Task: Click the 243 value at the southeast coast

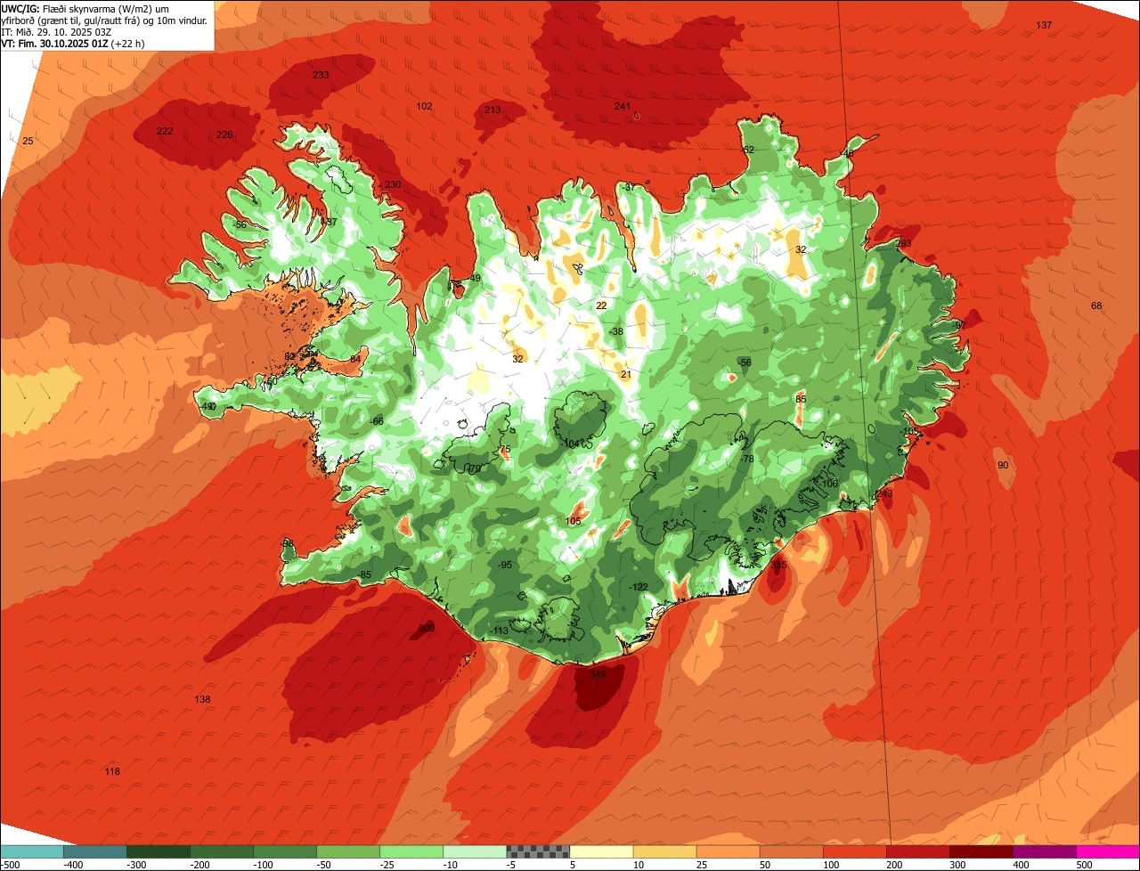Action: tap(883, 493)
